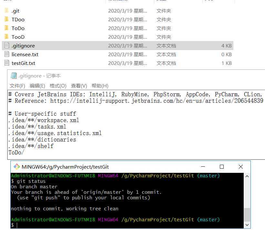The image size is (265, 230).
Task: Click the '$ git status' command line
Action: (28, 181)
